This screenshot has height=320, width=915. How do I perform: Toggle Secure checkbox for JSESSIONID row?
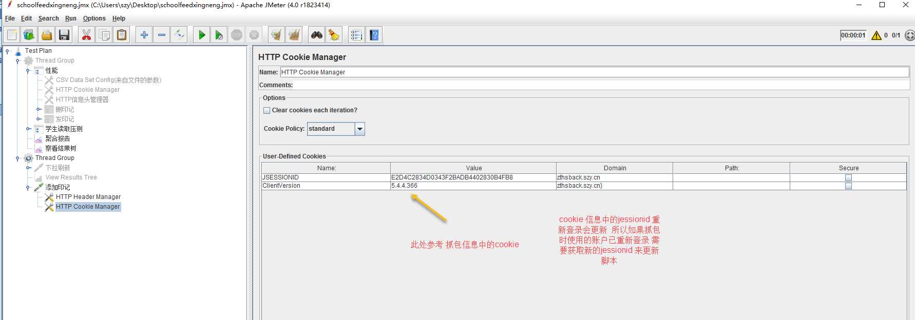[x=848, y=177]
